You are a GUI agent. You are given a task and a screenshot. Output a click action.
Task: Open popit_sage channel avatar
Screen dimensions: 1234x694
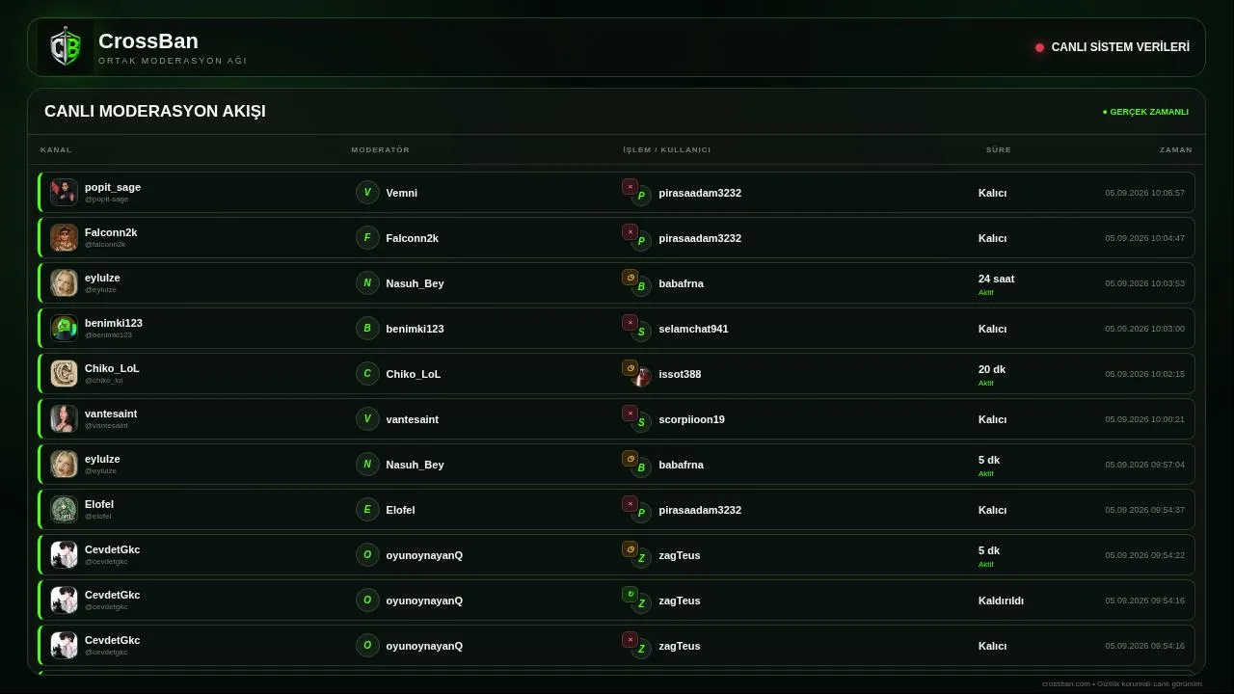pos(64,192)
